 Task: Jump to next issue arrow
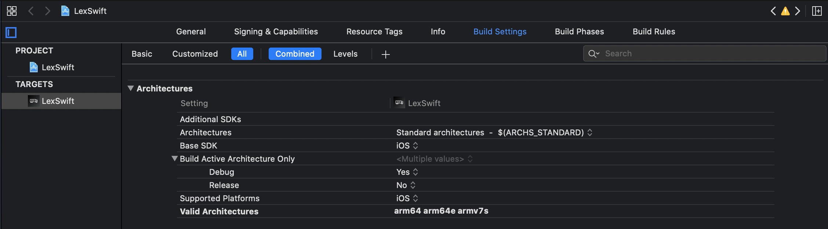(798, 11)
